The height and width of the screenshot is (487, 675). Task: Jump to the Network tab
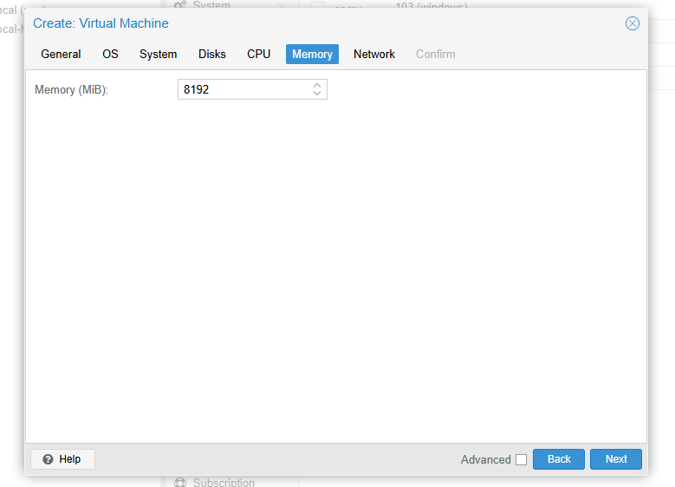click(x=373, y=54)
